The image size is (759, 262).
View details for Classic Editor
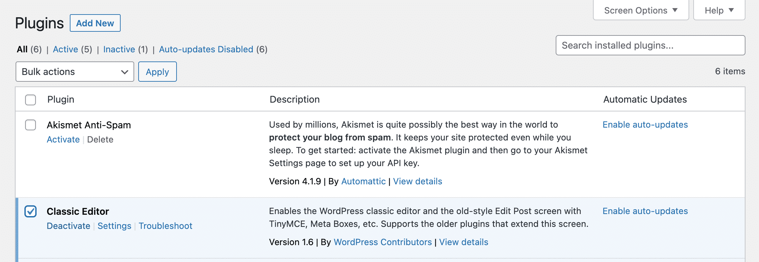point(464,242)
